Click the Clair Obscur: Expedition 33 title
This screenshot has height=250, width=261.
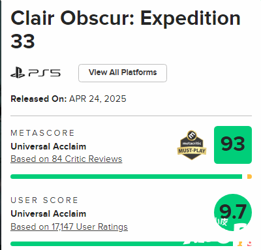coord(125,29)
